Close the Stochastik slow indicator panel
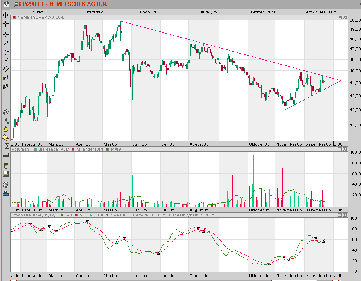Screen dimensions: 361x281 coord(346,215)
